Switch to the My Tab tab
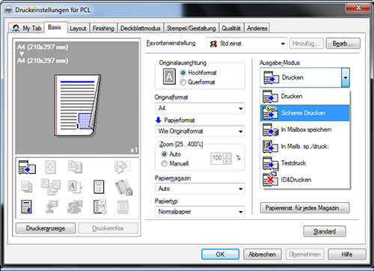 click(26, 28)
